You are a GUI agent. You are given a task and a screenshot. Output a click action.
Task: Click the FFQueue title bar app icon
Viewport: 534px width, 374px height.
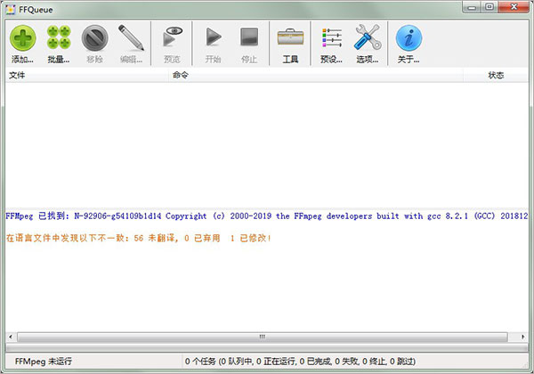[x=11, y=10]
